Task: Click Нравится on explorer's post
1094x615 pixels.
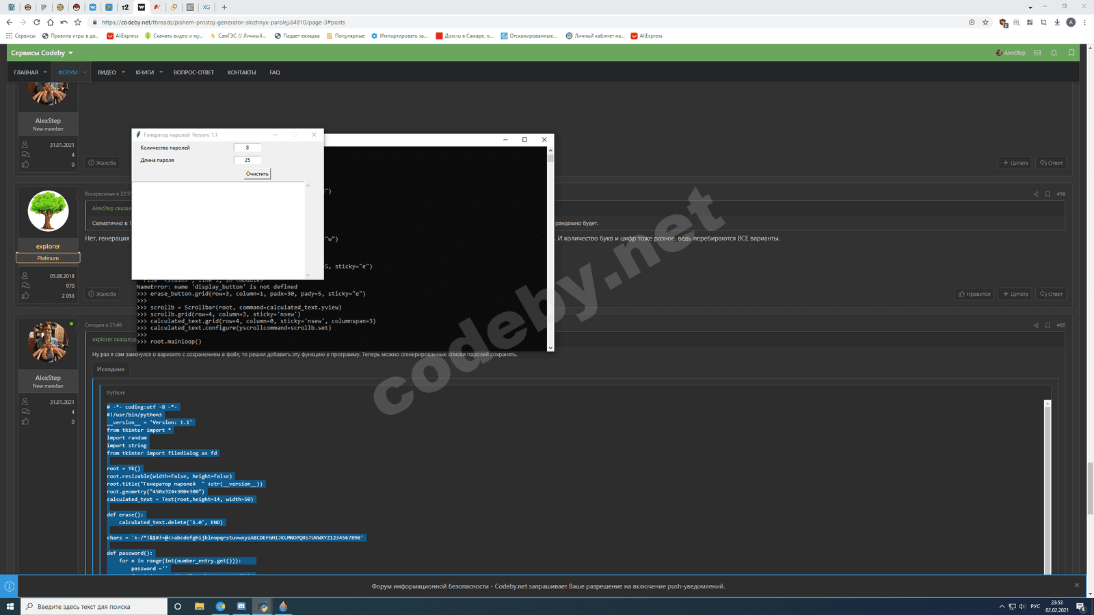Action: pyautogui.click(x=974, y=294)
